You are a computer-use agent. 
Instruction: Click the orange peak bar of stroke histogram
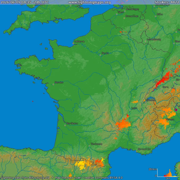pos(170,173)
